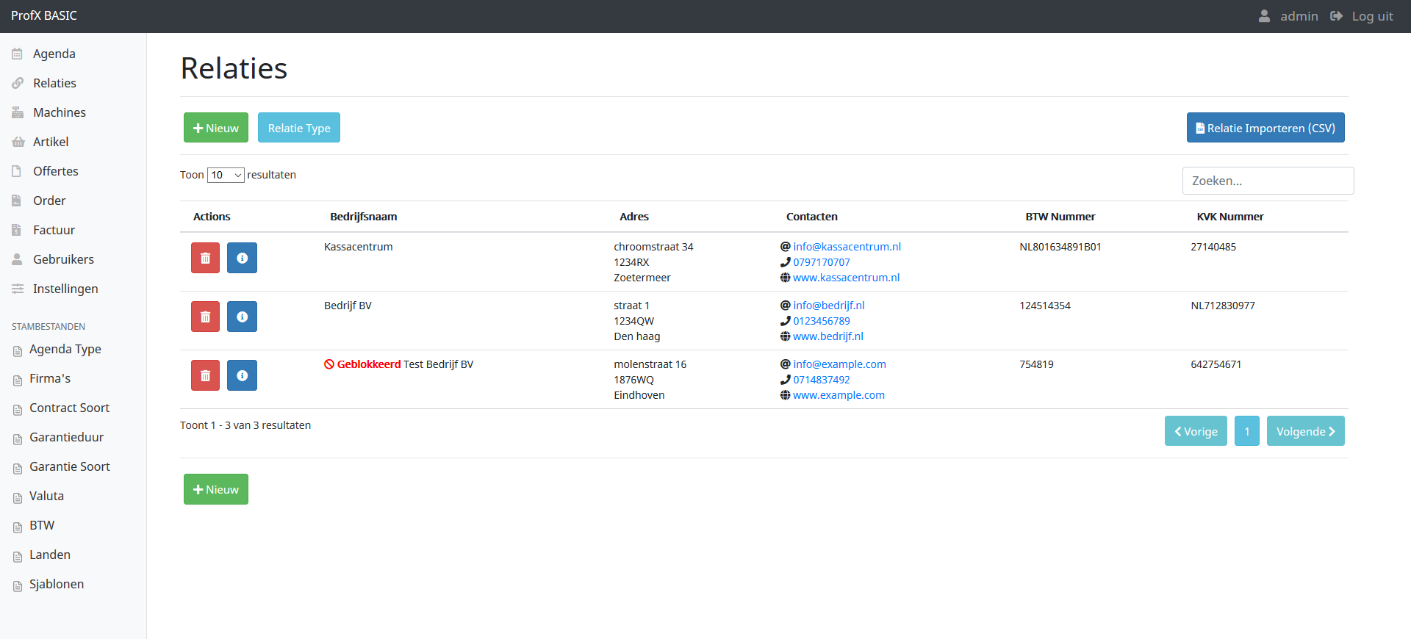Go to next page with Volgende
The image size is (1411, 639).
click(x=1306, y=431)
